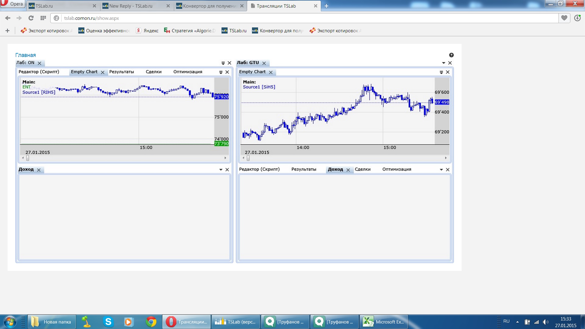Open the TSLab.ru bookmark
Screen dimensions: 585x329
[x=234, y=31]
